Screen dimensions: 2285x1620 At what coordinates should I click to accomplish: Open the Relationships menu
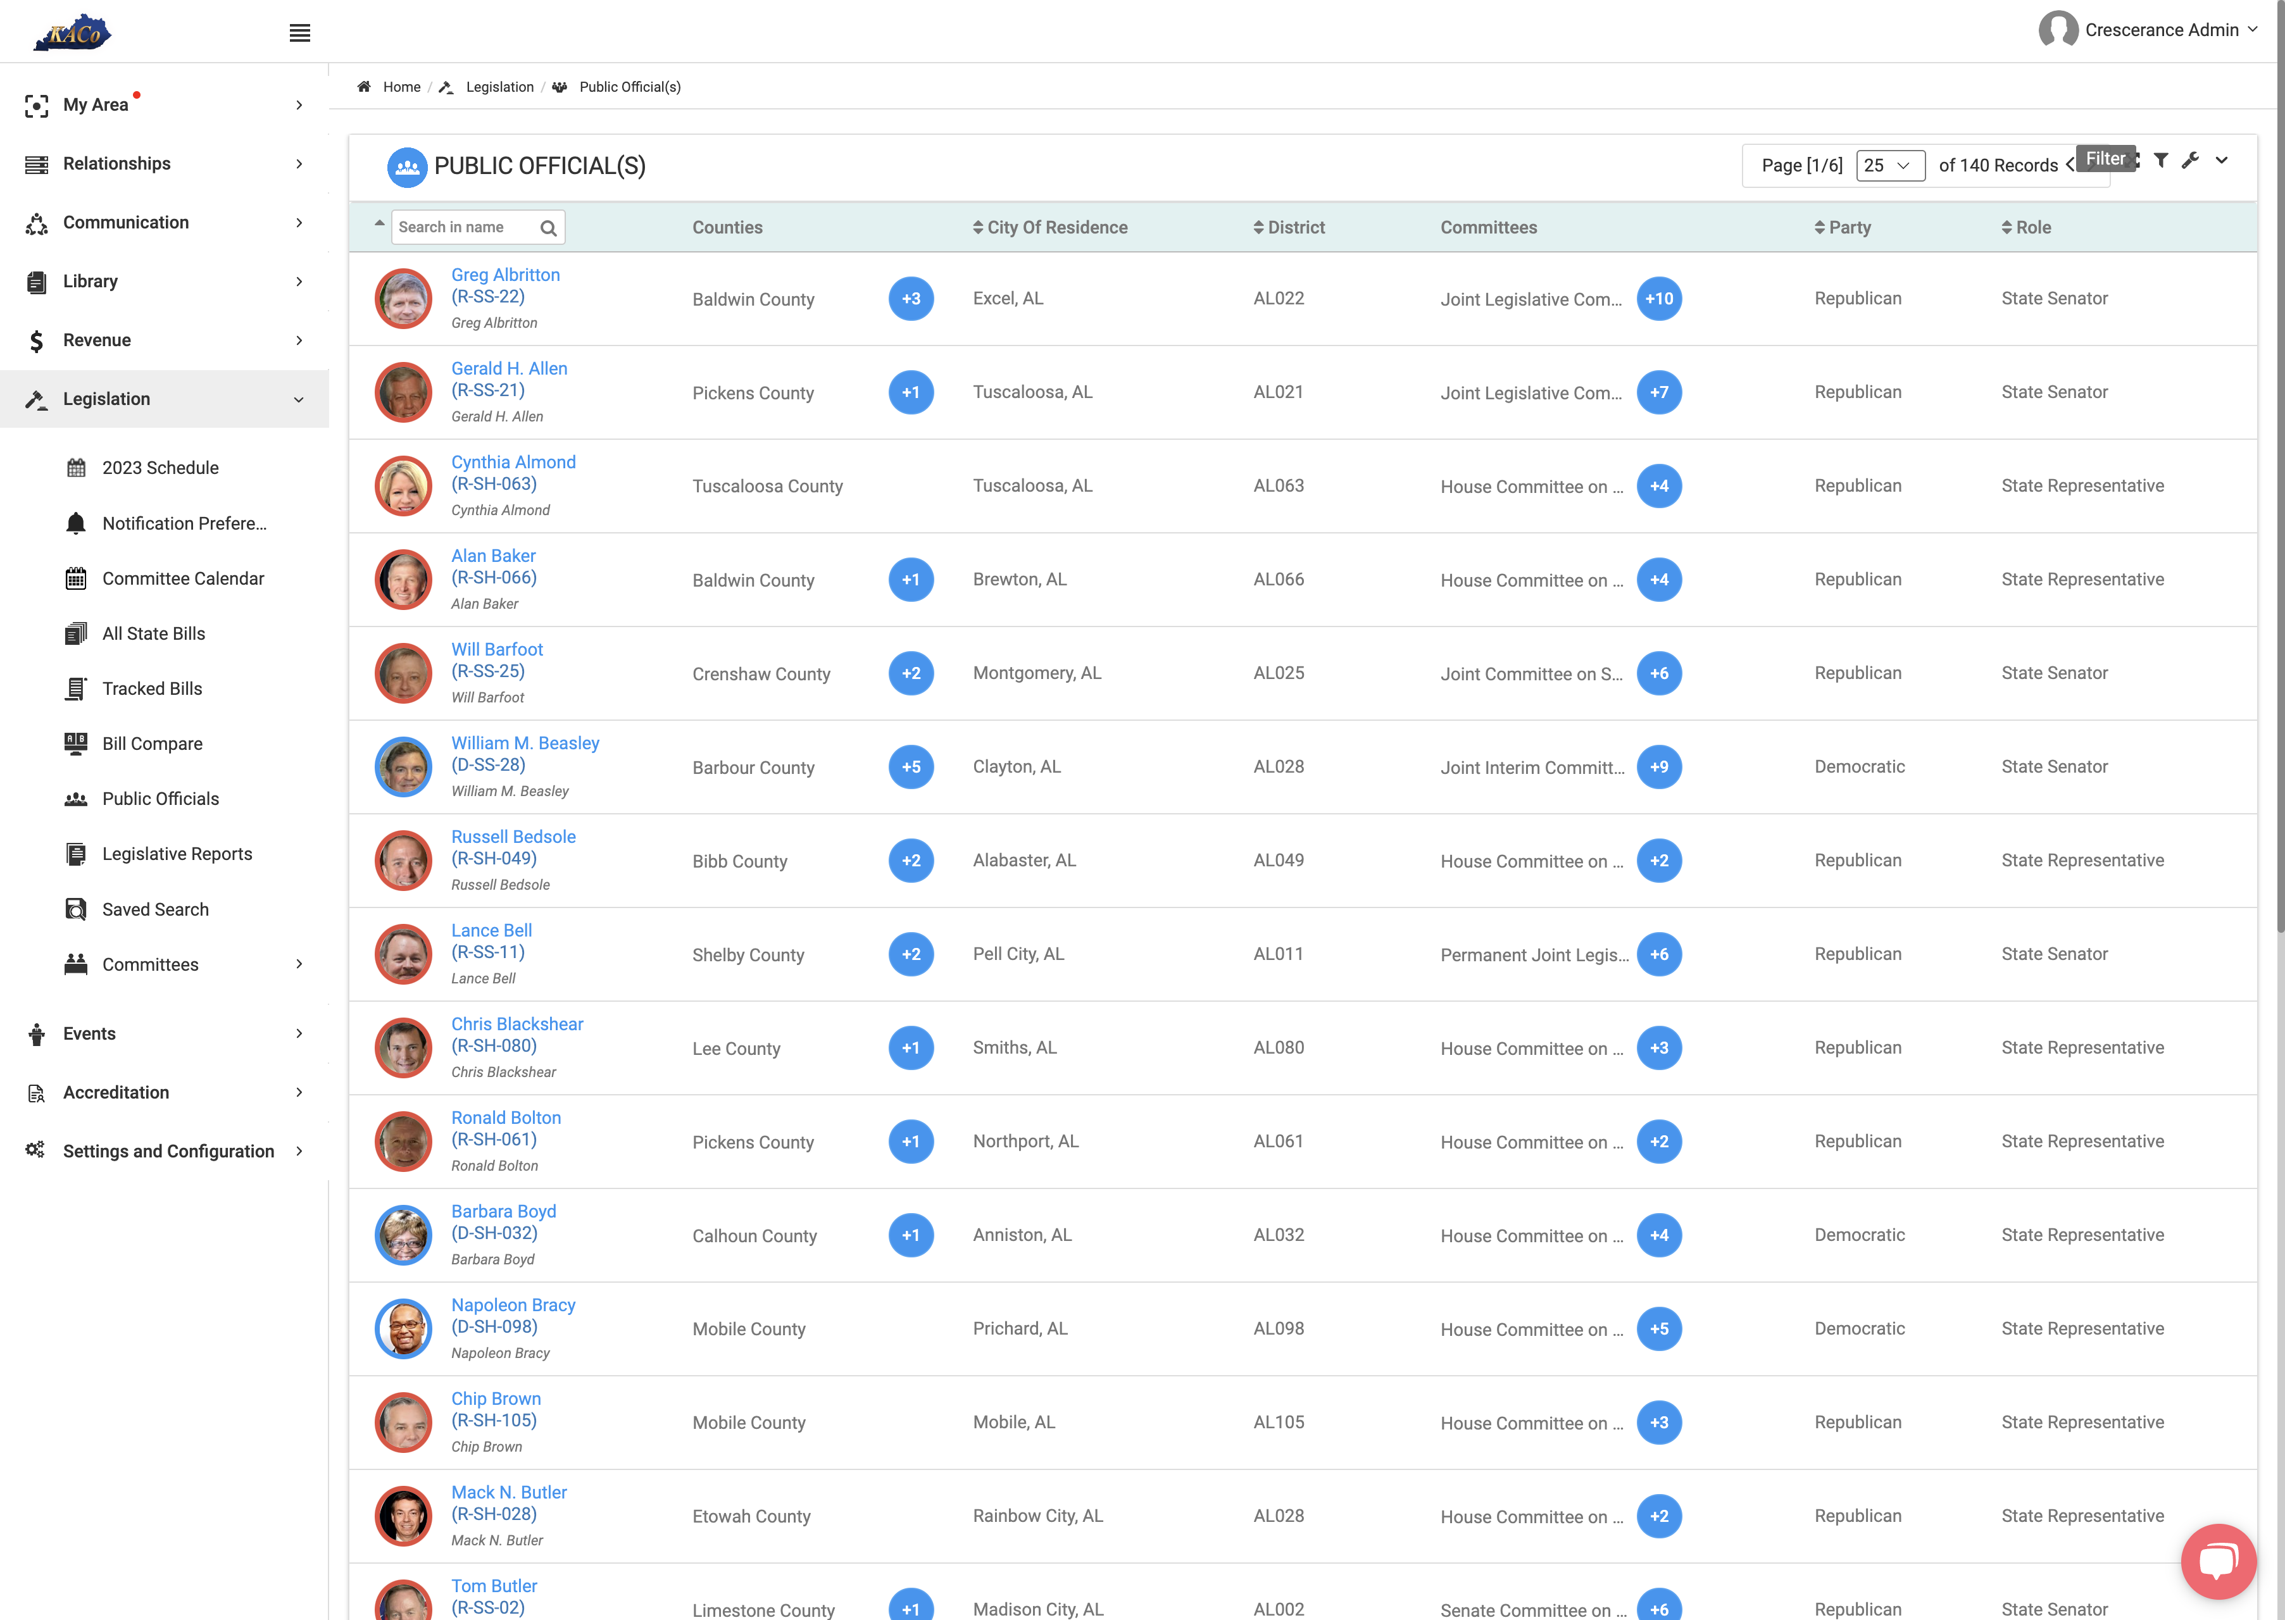pyautogui.click(x=165, y=164)
